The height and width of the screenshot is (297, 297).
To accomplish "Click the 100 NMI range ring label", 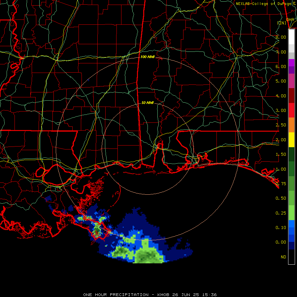I will coord(148,57).
